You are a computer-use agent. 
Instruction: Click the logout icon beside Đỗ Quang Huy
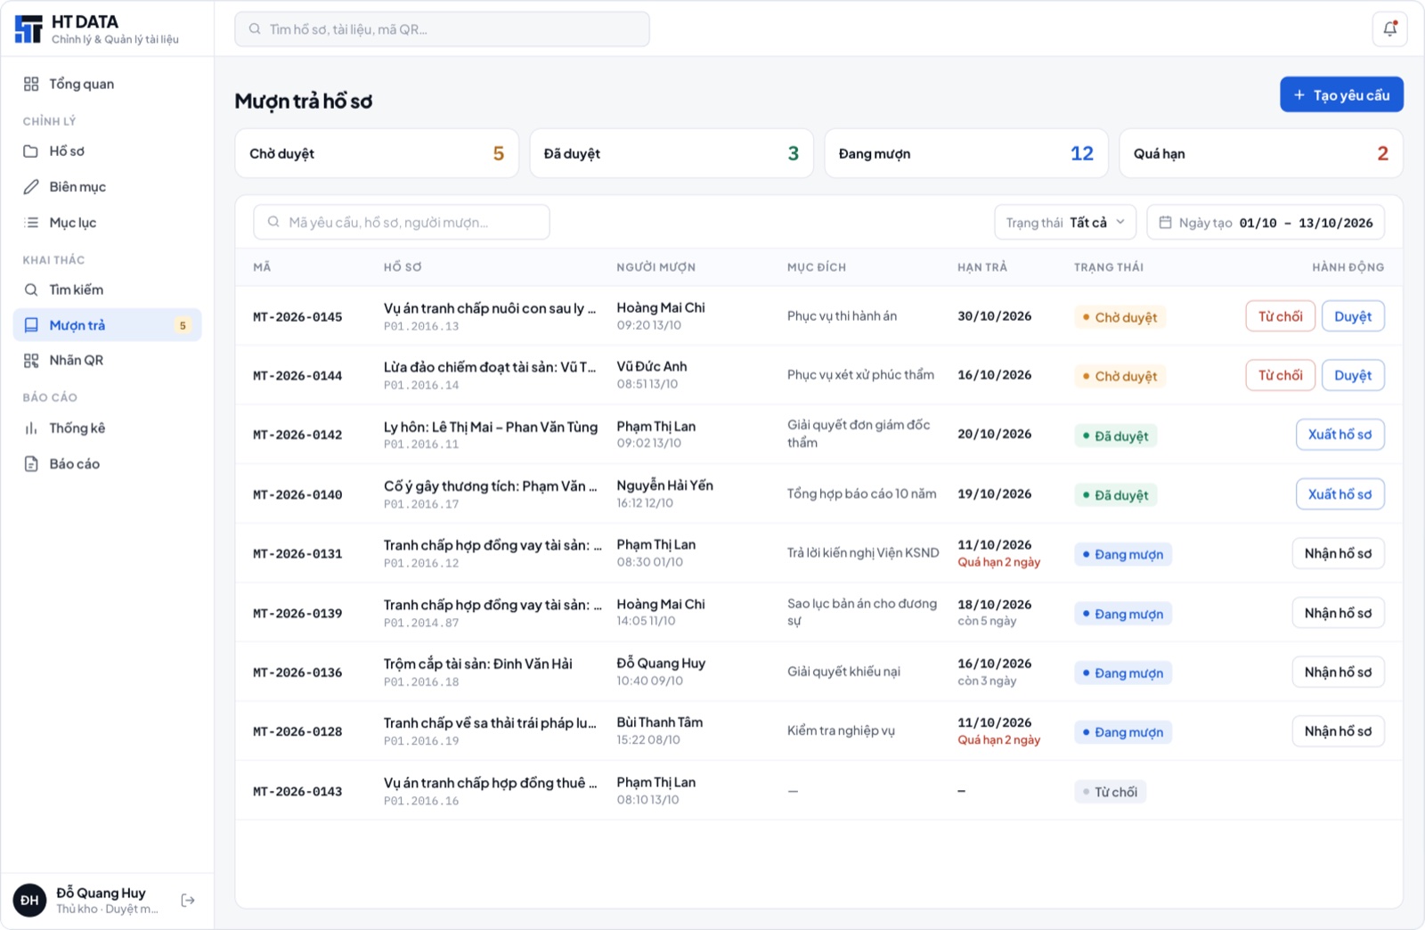tap(188, 901)
